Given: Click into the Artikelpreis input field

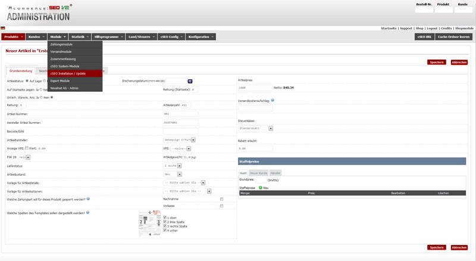Looking at the screenshot, I should 255,88.
